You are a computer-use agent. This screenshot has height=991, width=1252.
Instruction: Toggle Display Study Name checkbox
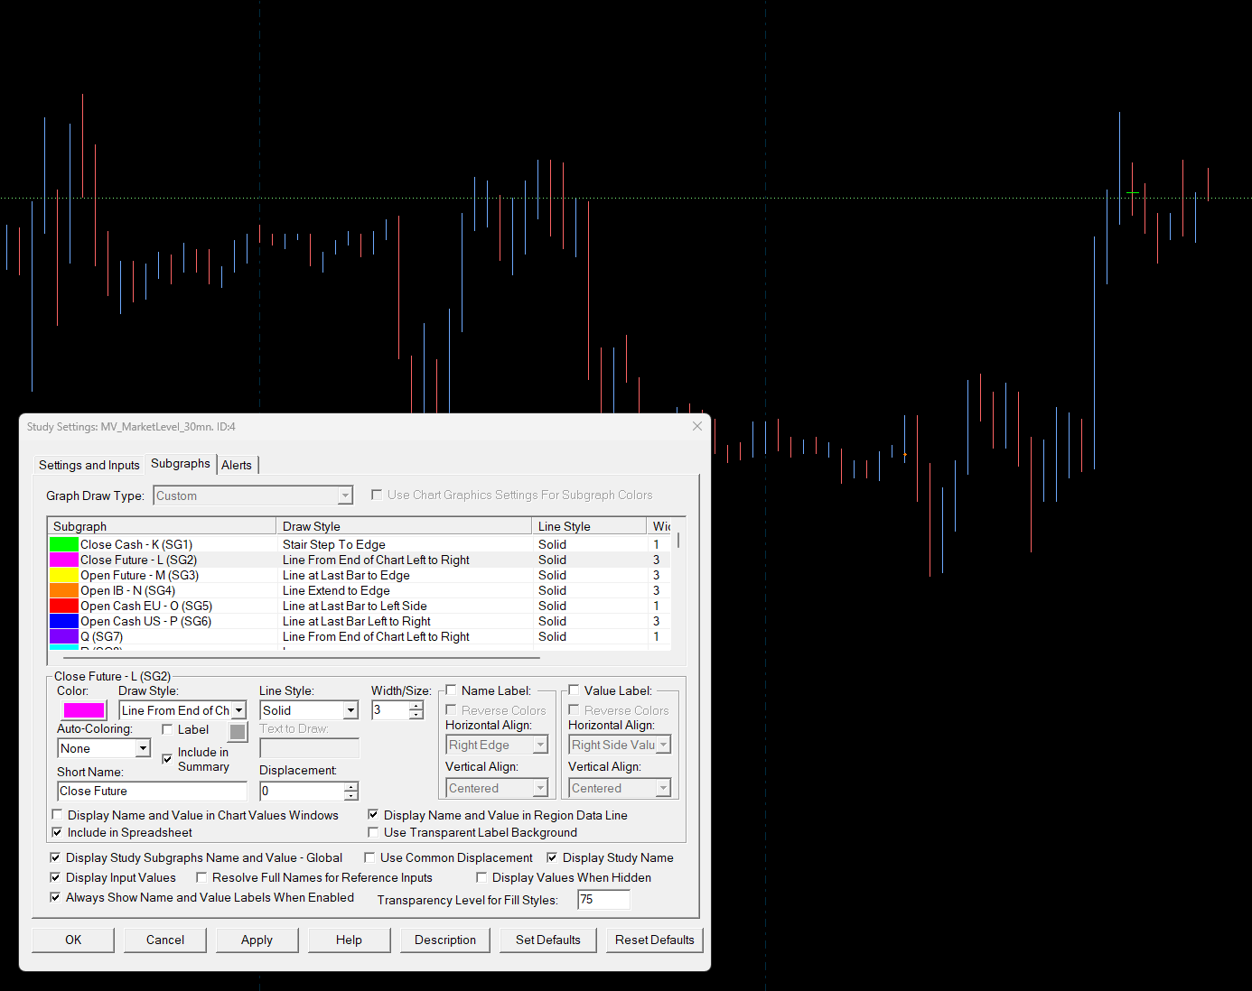(x=552, y=857)
